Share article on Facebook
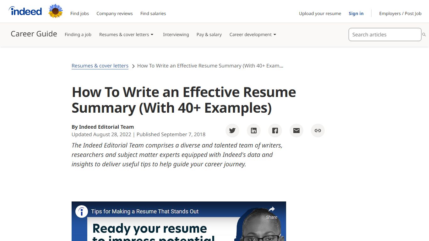The image size is (429, 241). point(275,131)
